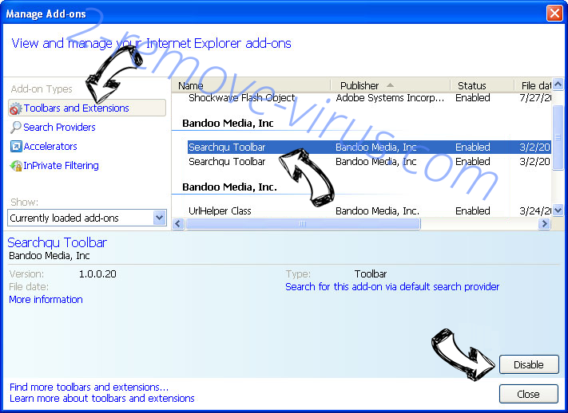Open Search Providers add-on type
Image resolution: width=568 pixels, height=413 pixels.
point(59,128)
